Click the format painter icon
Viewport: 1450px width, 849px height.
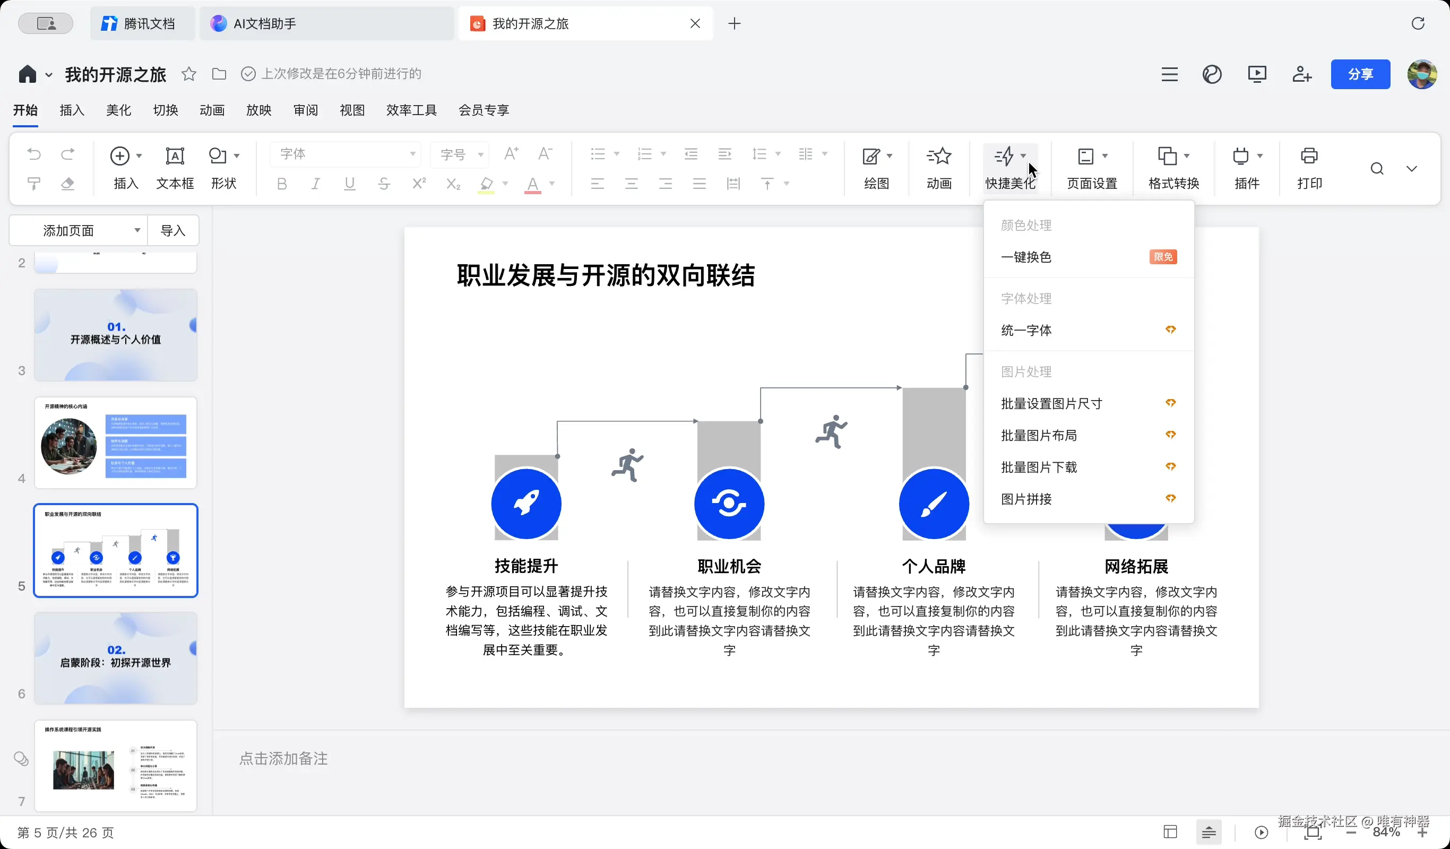[x=34, y=184]
